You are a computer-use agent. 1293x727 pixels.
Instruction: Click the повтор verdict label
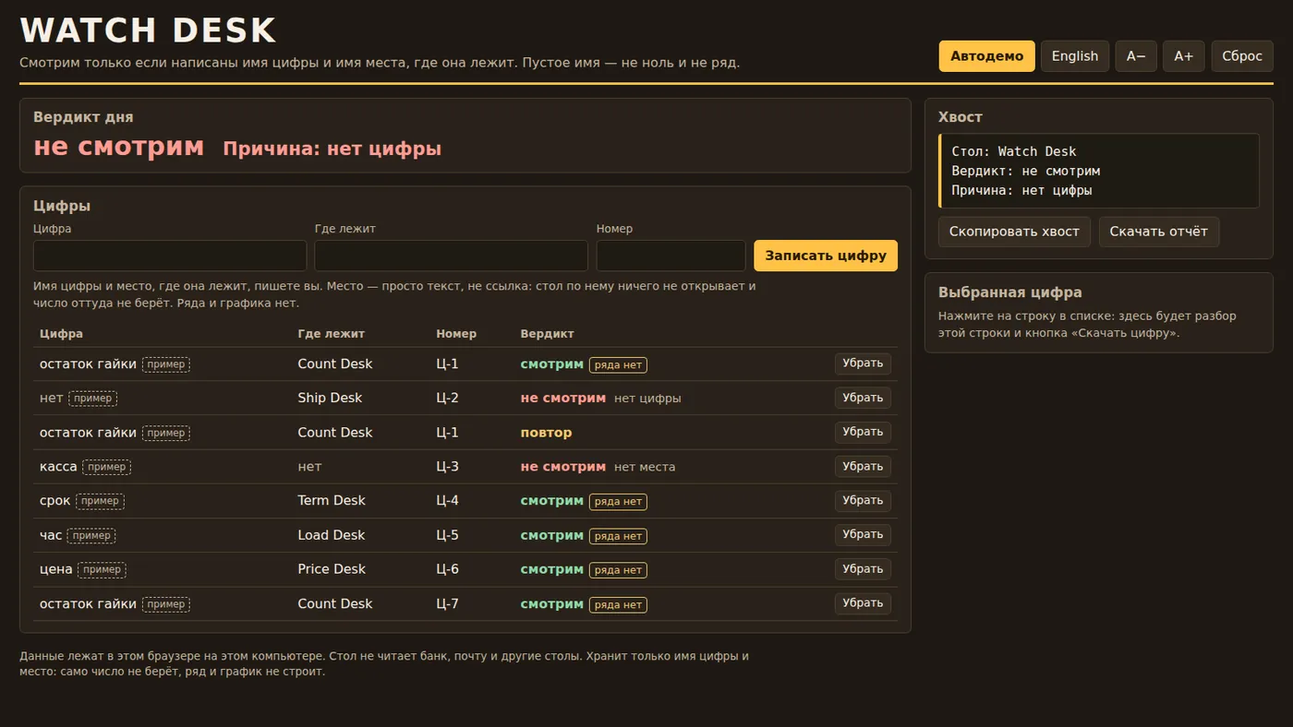(x=546, y=433)
